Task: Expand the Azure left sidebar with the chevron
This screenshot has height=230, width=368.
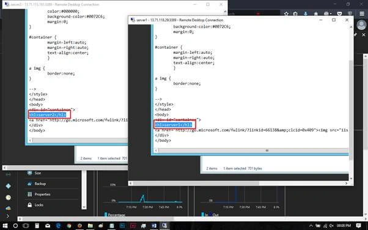Action: 8,216
